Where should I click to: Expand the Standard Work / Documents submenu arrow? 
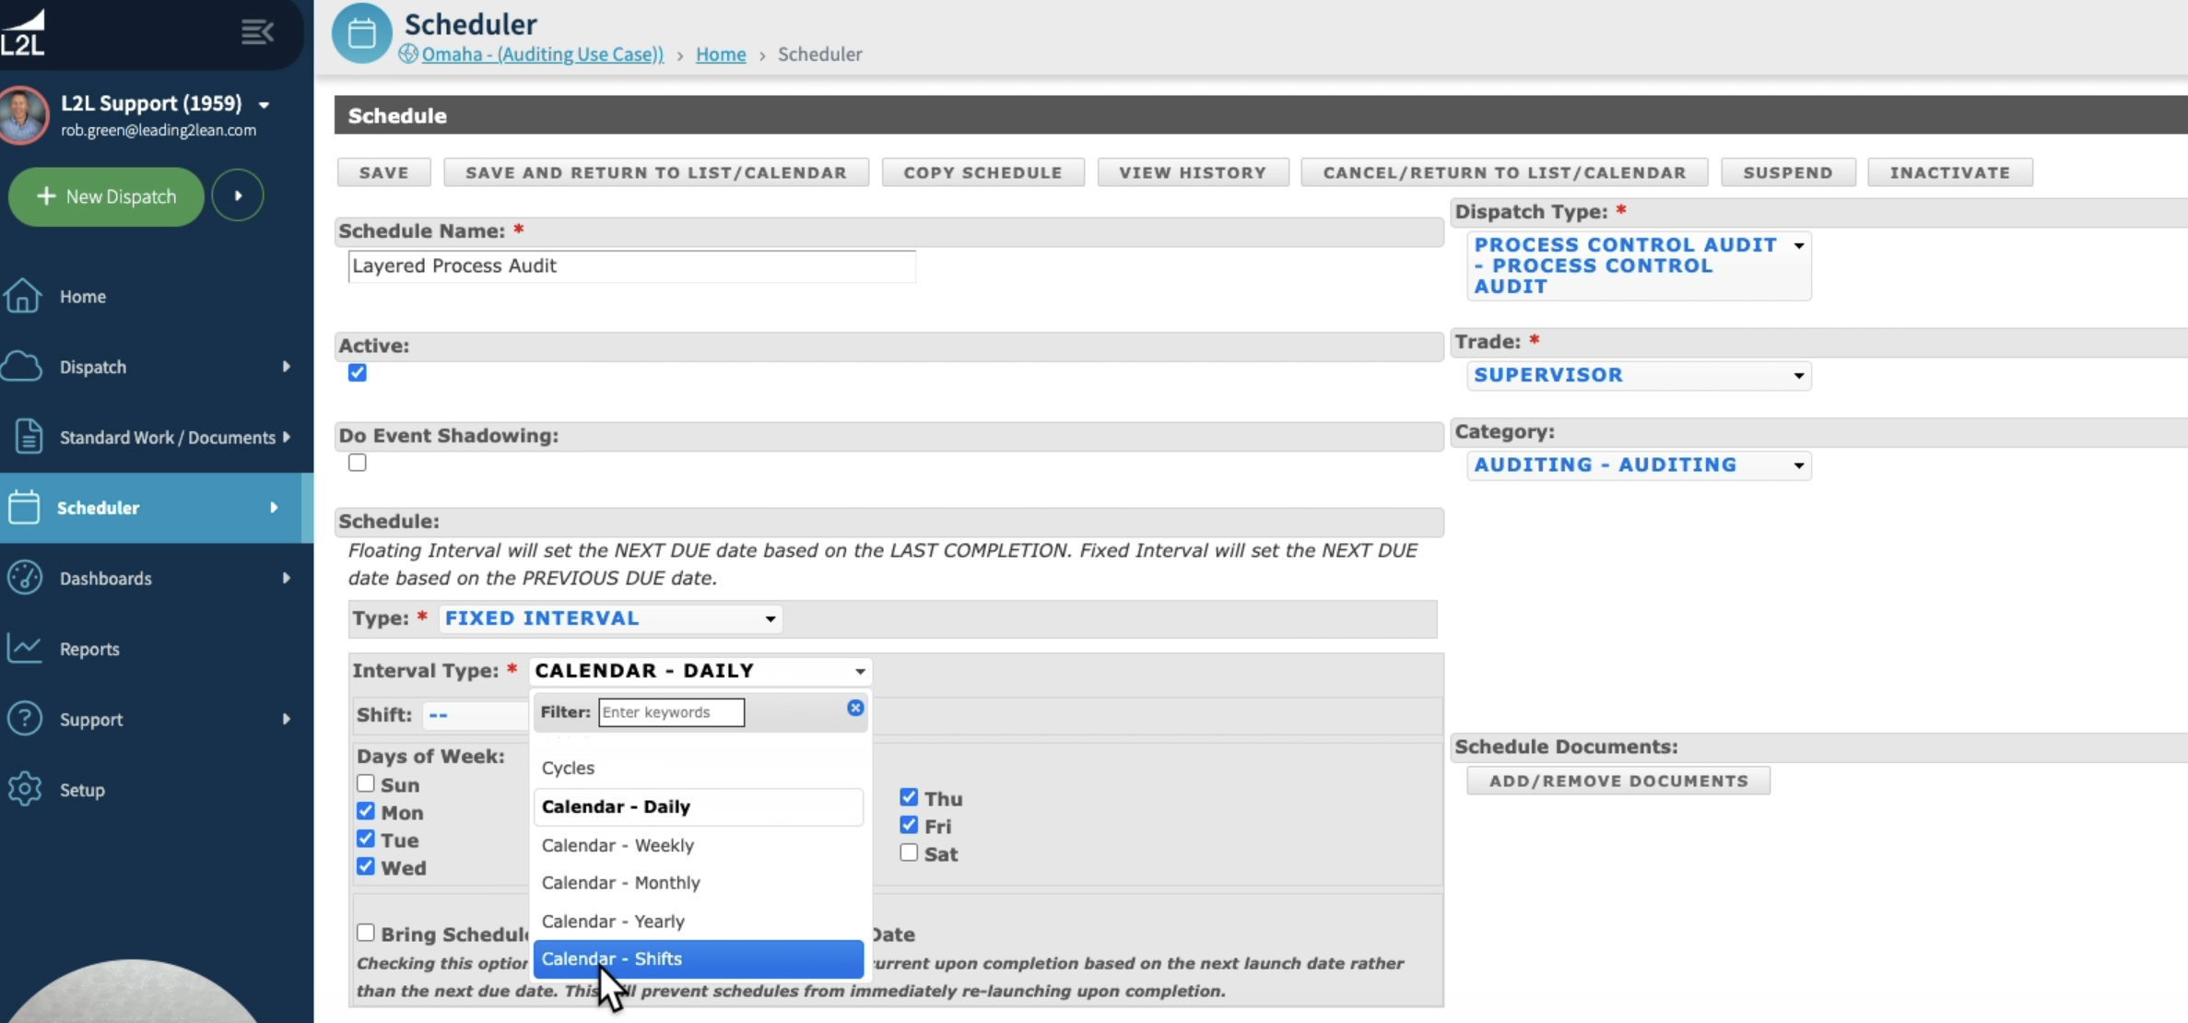(287, 437)
